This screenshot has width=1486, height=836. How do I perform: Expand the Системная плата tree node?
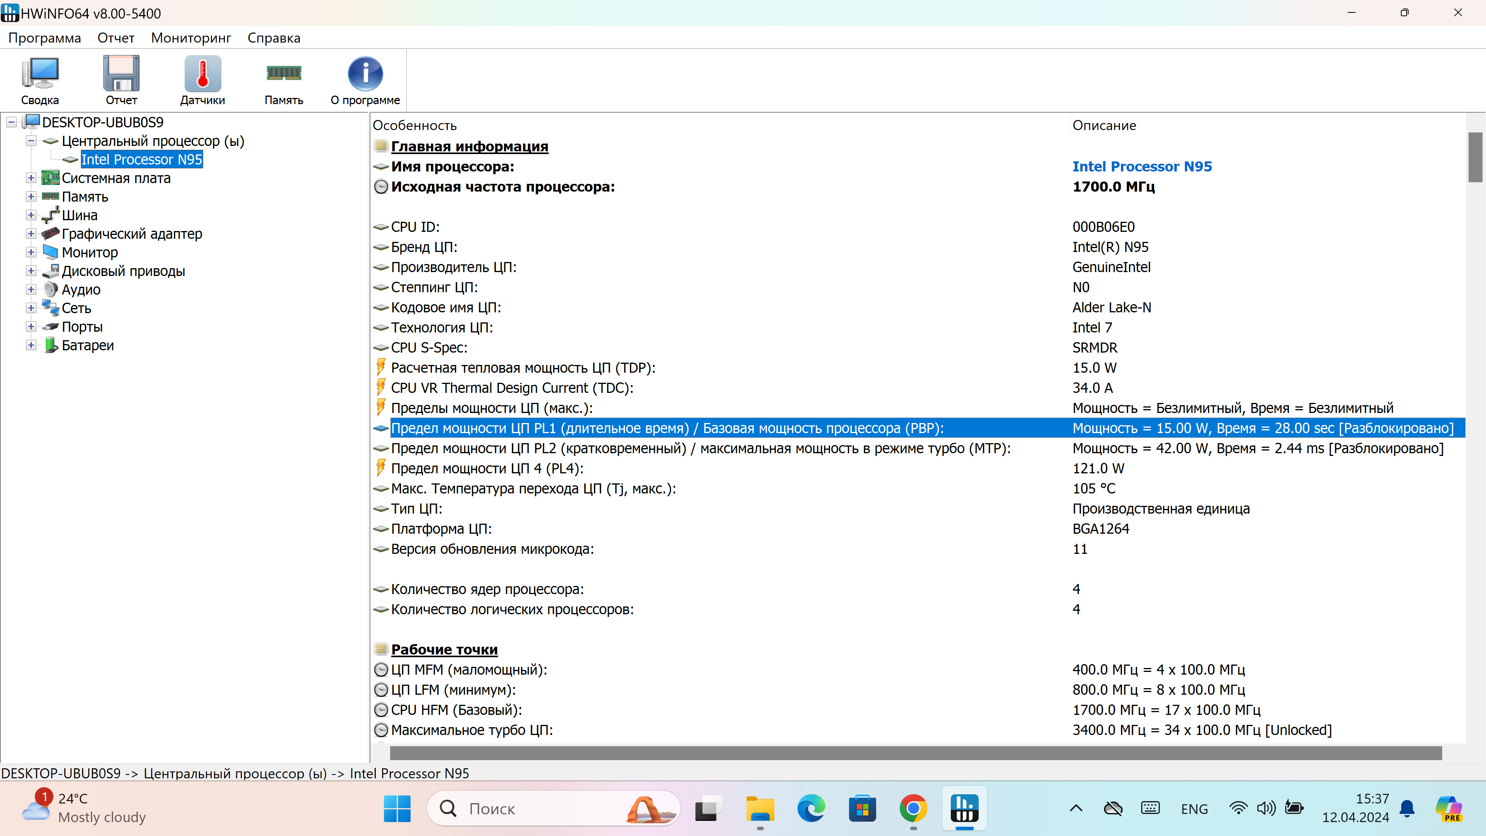point(31,178)
